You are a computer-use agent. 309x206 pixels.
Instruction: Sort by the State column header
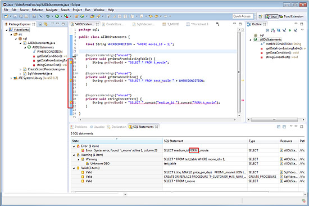tap(117, 141)
